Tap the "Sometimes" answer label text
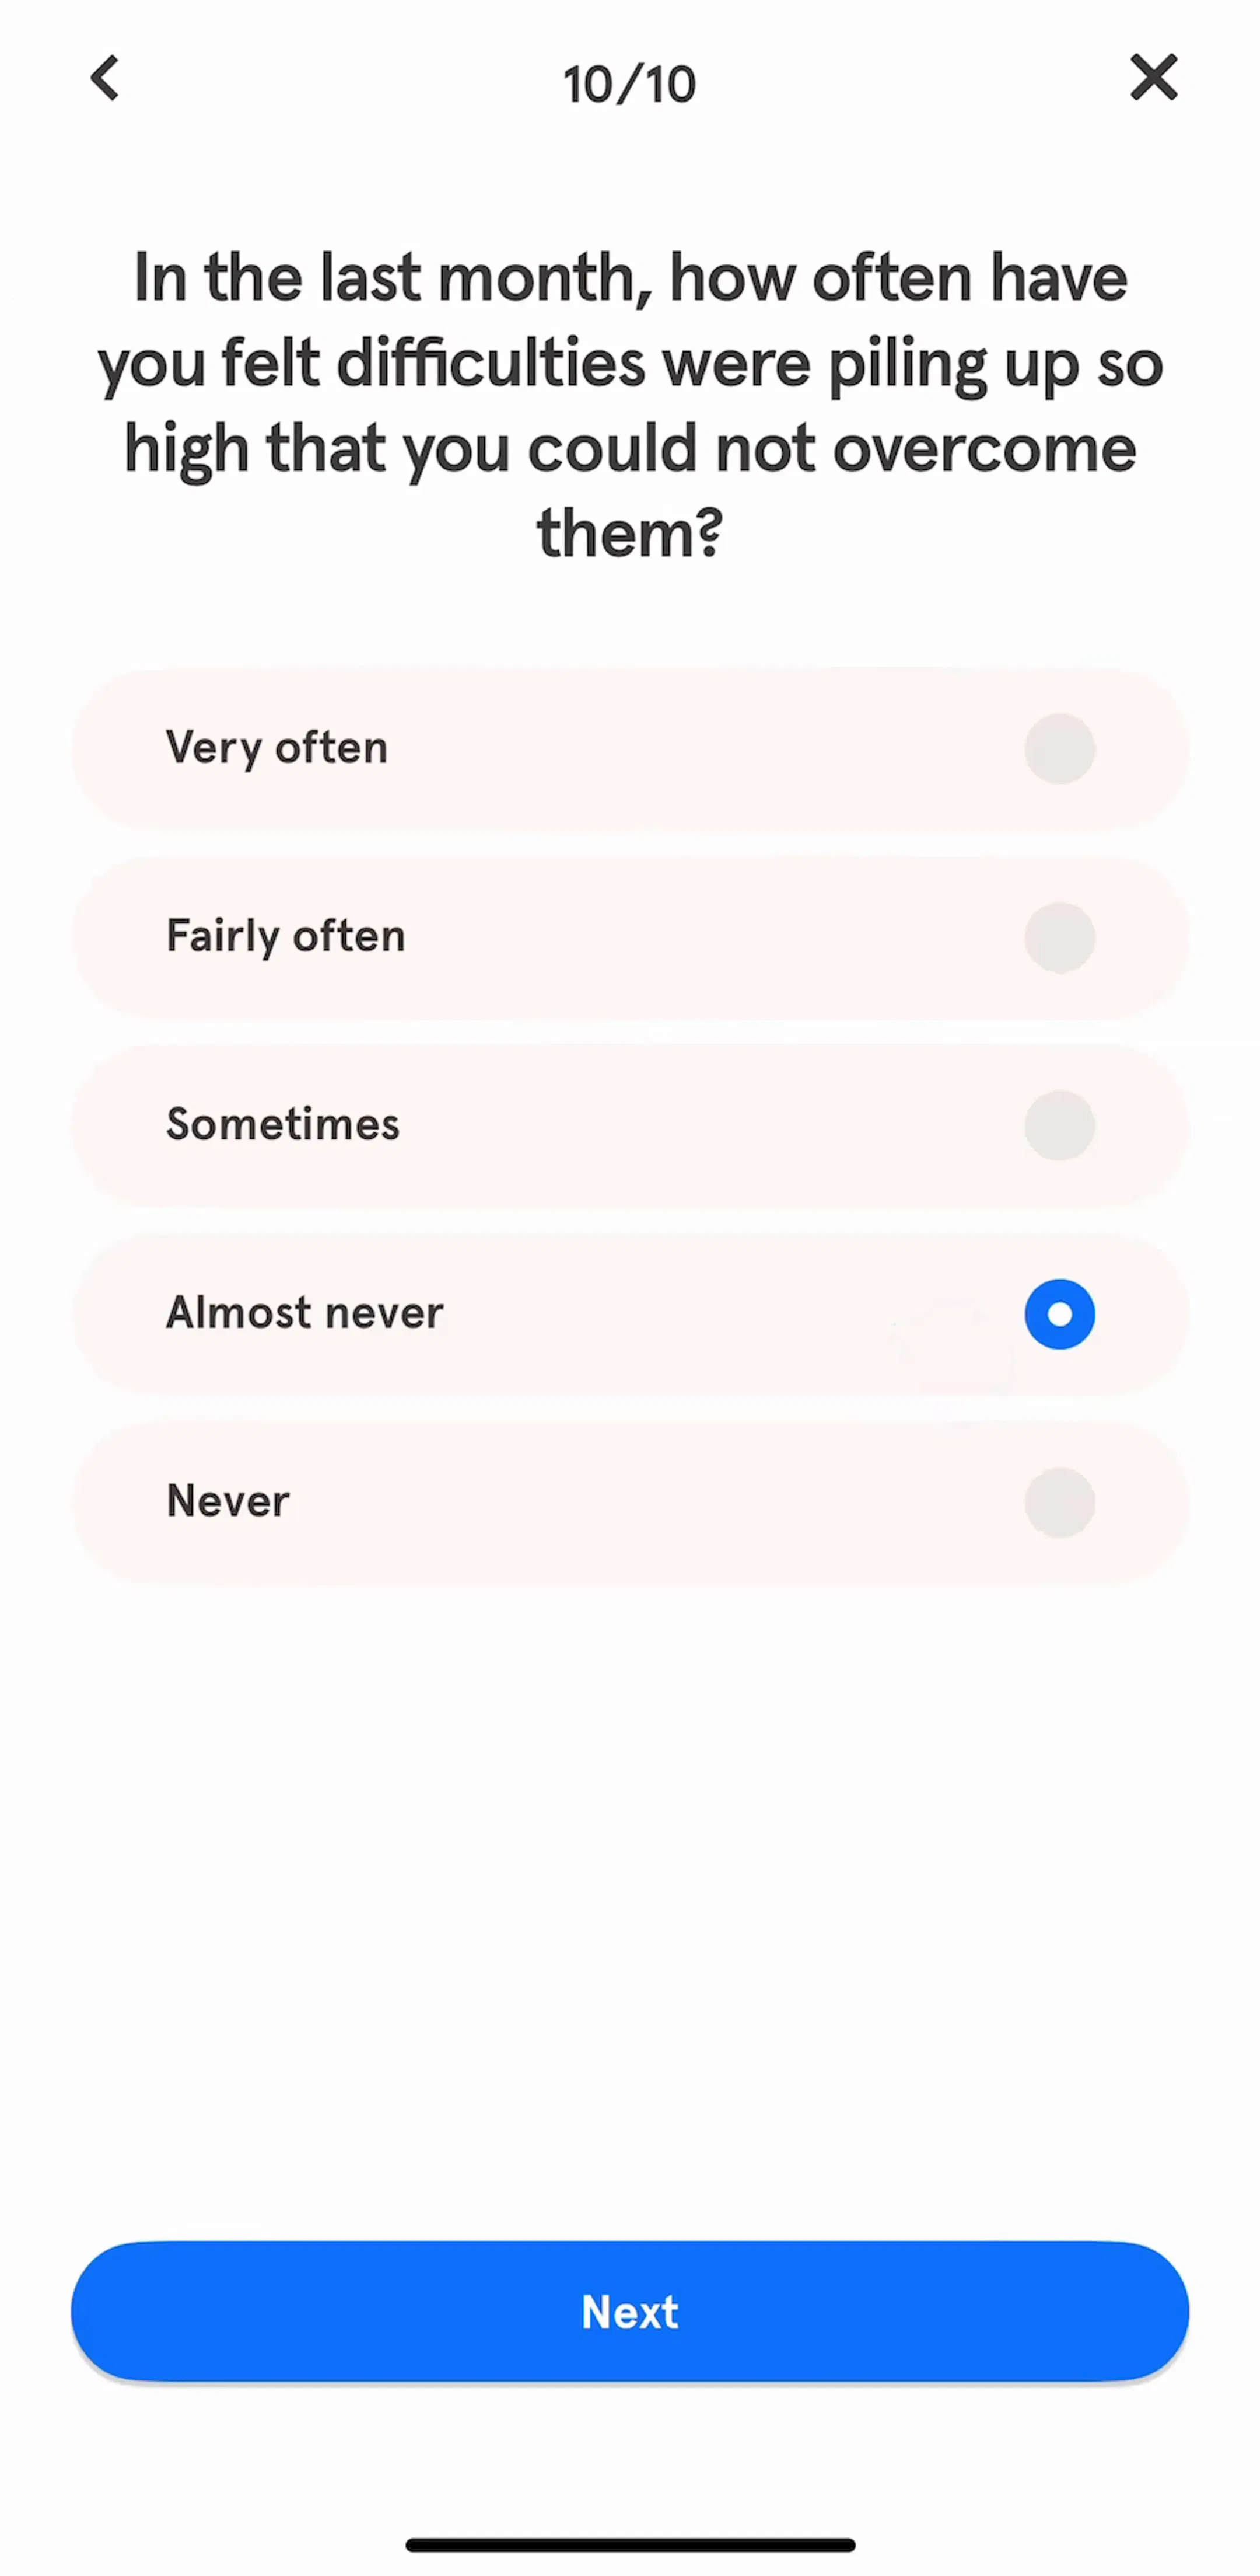This screenshot has width=1260, height=2576. click(x=283, y=1125)
